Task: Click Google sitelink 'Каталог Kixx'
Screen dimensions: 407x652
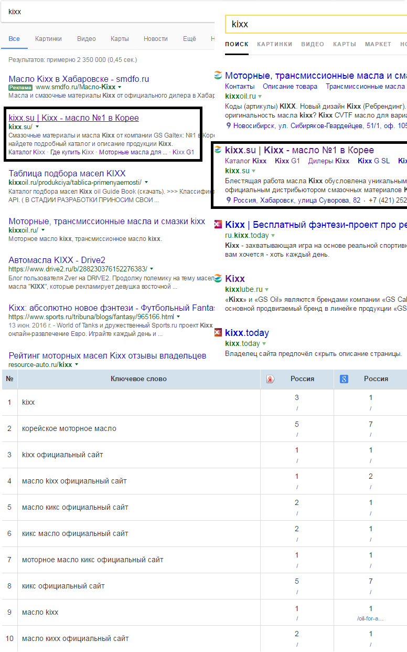Action: click(27, 152)
